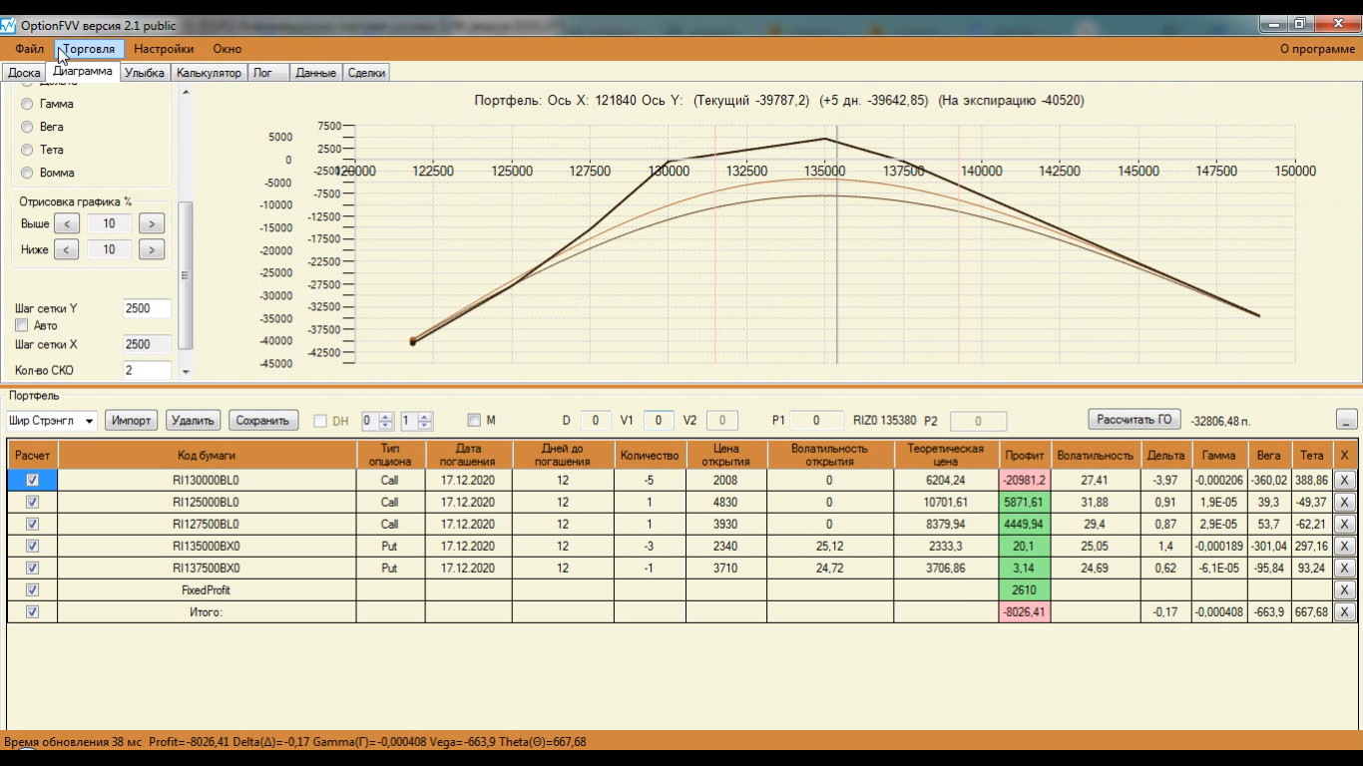This screenshot has width=1363, height=766.
Task: Toggle the DH checkbox
Action: [320, 421]
